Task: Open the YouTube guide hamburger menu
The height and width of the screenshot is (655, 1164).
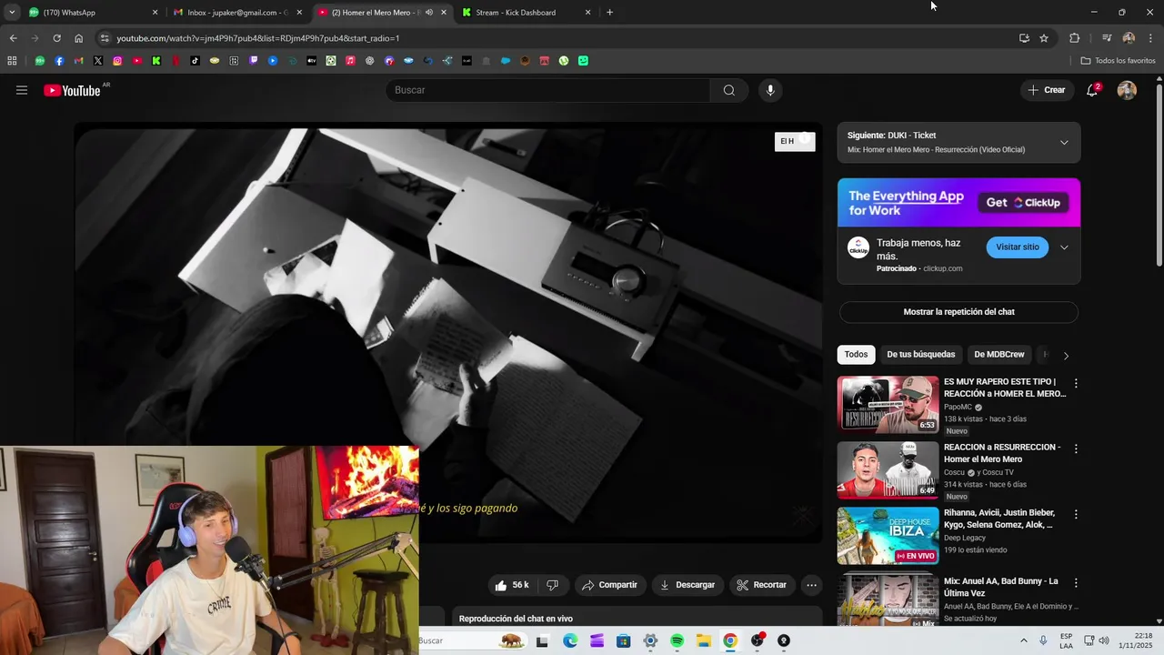Action: pyautogui.click(x=22, y=90)
